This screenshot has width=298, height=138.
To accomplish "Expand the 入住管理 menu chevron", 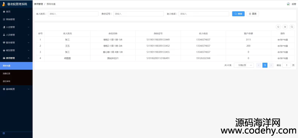I will click(x=29, y=27).
